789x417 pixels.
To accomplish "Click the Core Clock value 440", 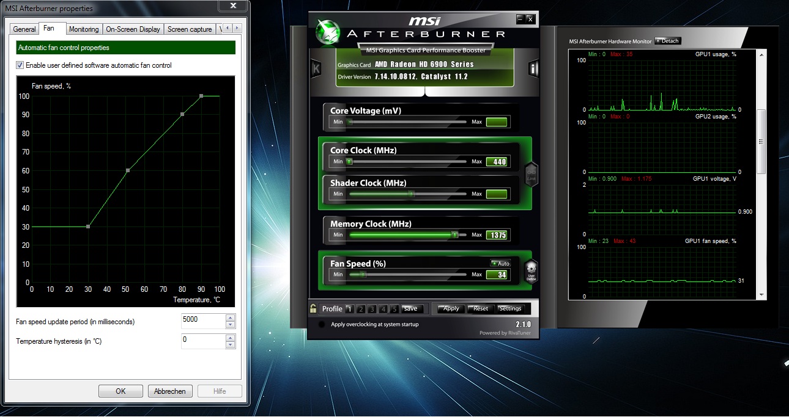I will coord(497,162).
